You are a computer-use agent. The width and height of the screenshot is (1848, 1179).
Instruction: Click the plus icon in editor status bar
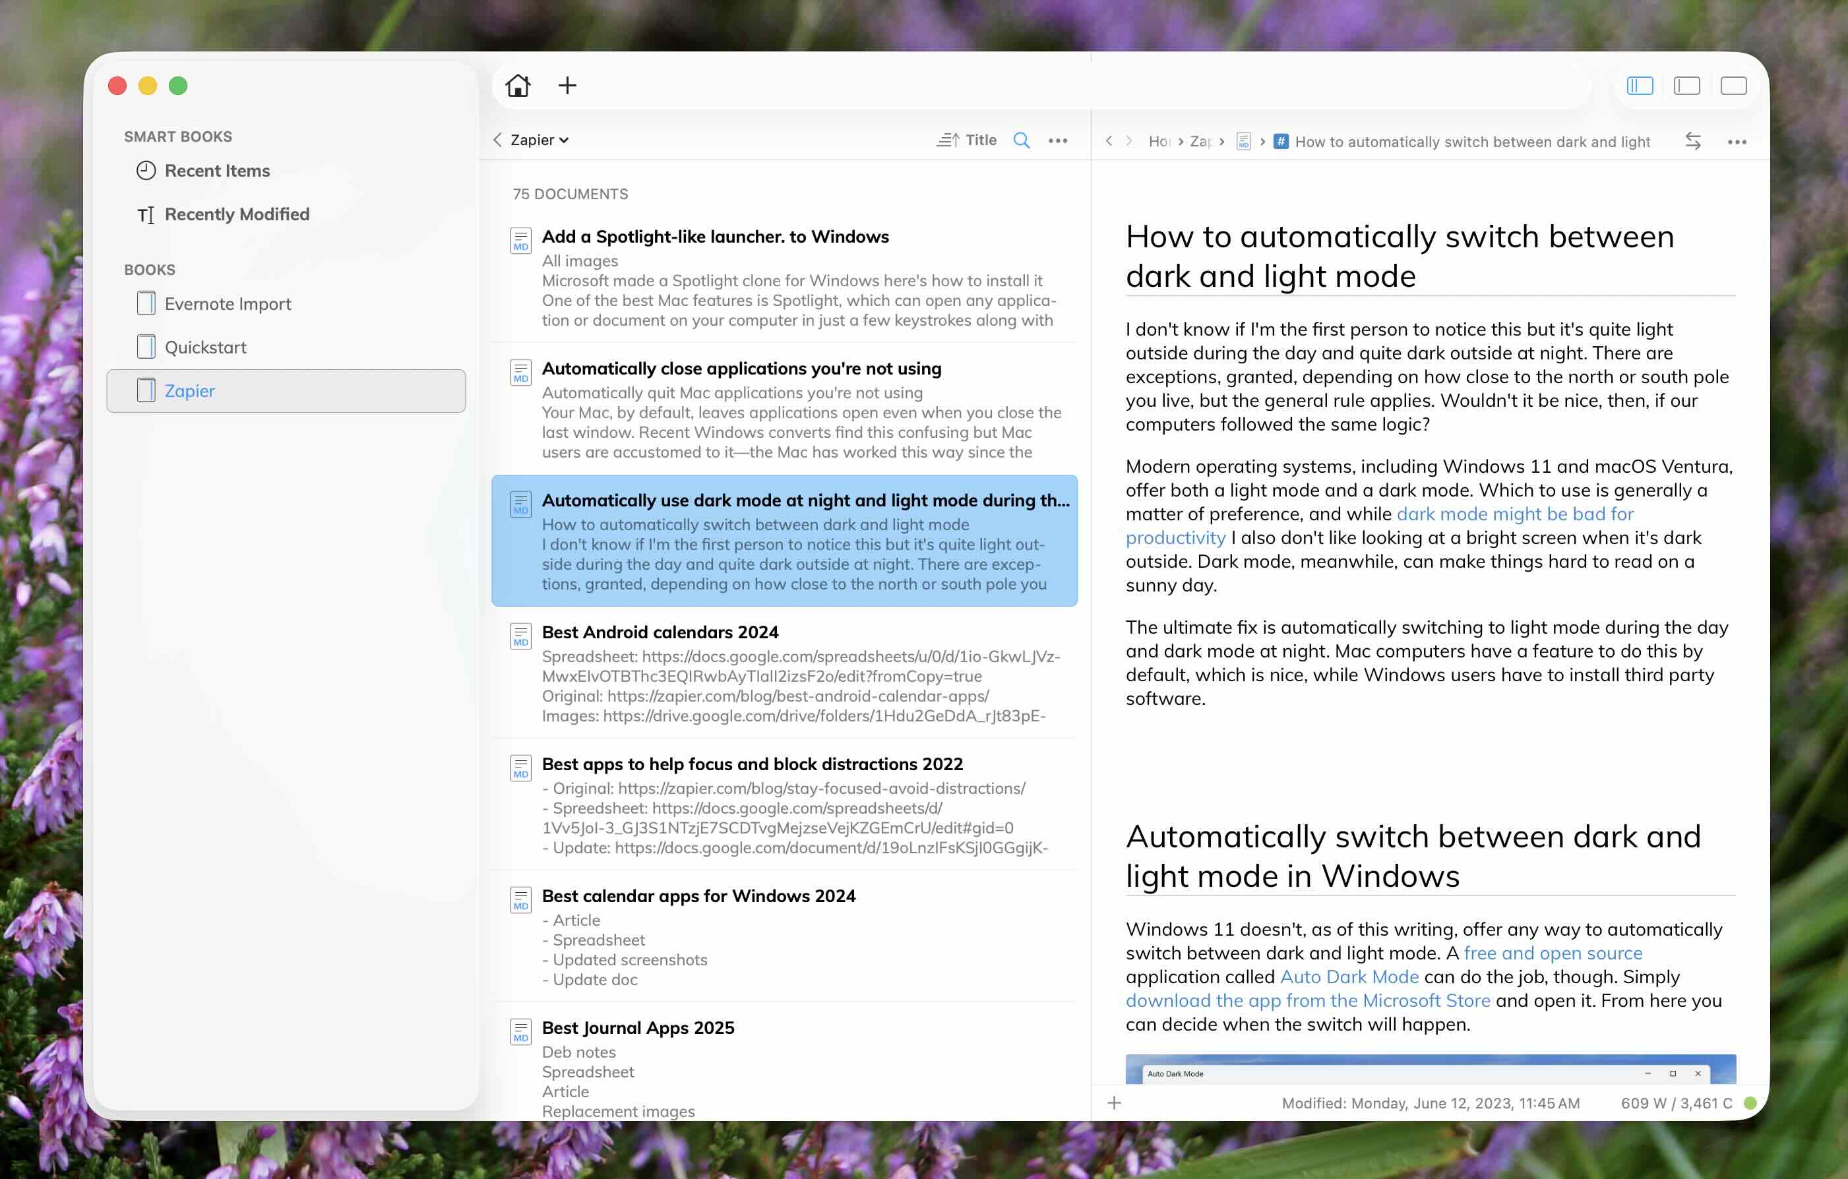[1115, 1103]
